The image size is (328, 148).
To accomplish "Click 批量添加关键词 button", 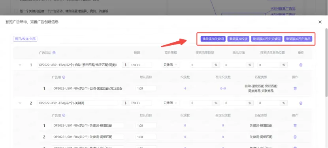I will tap(213, 39).
